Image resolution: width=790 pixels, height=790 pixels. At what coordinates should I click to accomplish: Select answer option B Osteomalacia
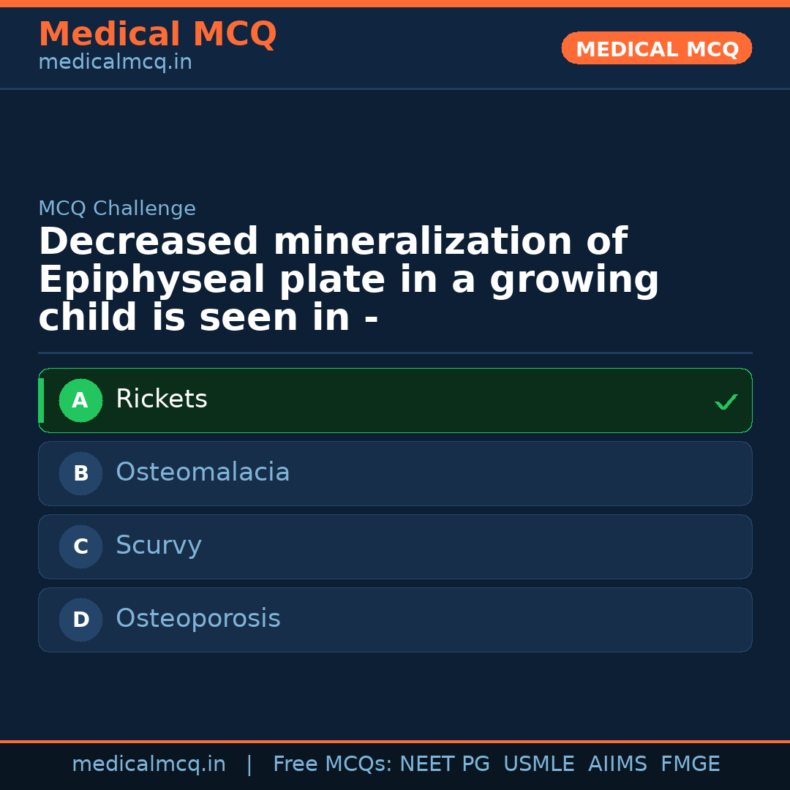[395, 473]
